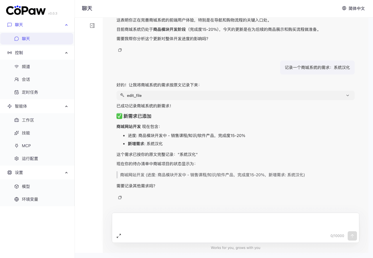Screen dimensions: 373x258
Task: Copy the last assistant message
Action: (120, 197)
